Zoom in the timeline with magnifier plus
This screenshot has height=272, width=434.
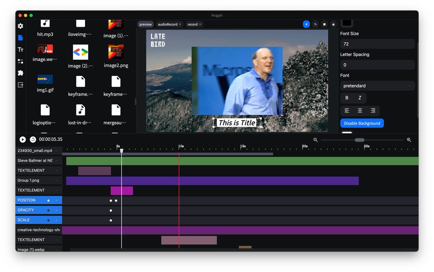pyautogui.click(x=409, y=140)
